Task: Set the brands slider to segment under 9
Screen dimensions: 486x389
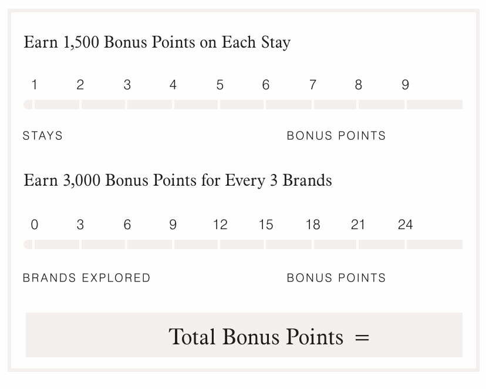Action: [x=196, y=244]
